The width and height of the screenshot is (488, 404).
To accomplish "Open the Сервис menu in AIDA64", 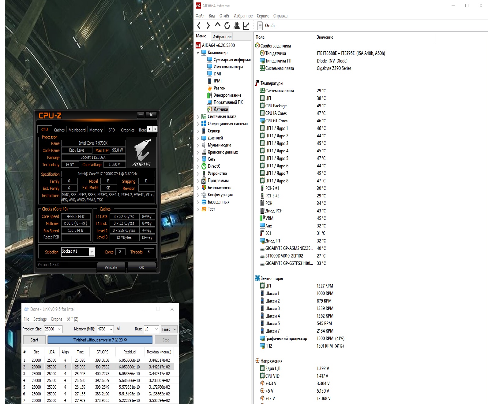I will pos(263,16).
